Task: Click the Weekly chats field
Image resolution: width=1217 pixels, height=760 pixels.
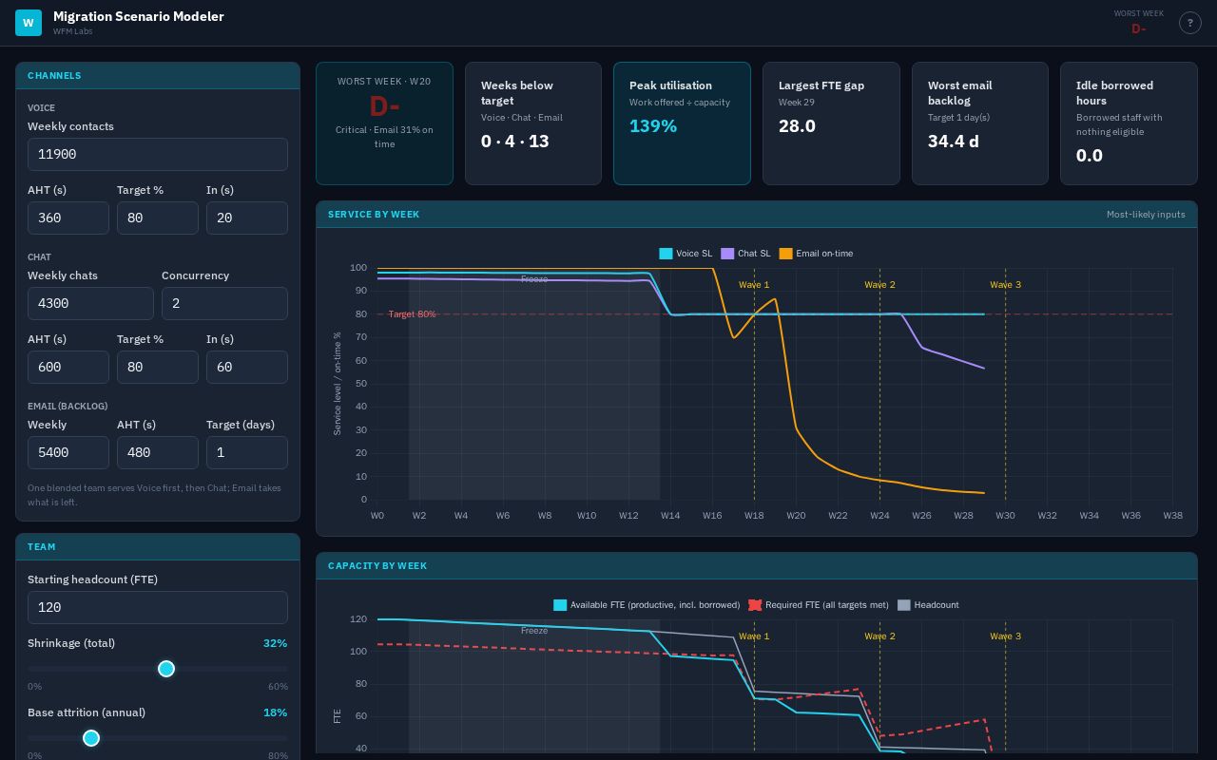Action: (90, 303)
